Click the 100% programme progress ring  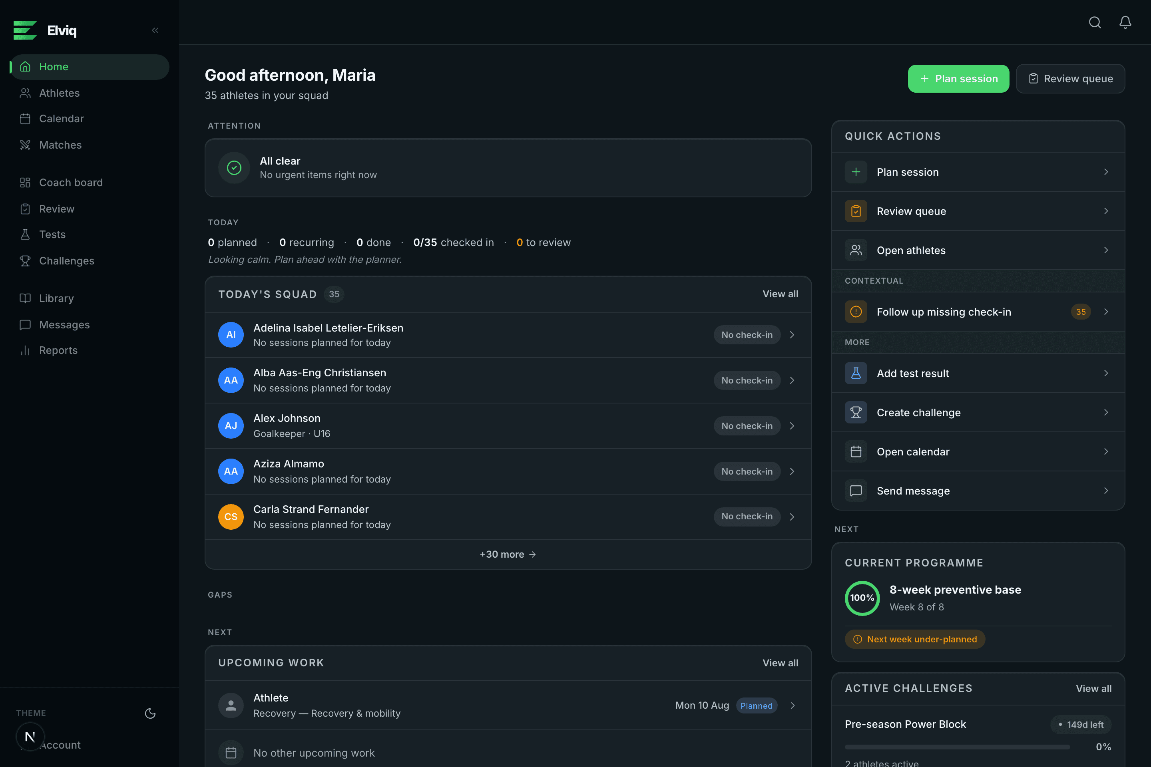[x=862, y=598]
